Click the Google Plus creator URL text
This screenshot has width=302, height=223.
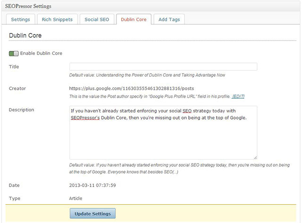[131, 88]
